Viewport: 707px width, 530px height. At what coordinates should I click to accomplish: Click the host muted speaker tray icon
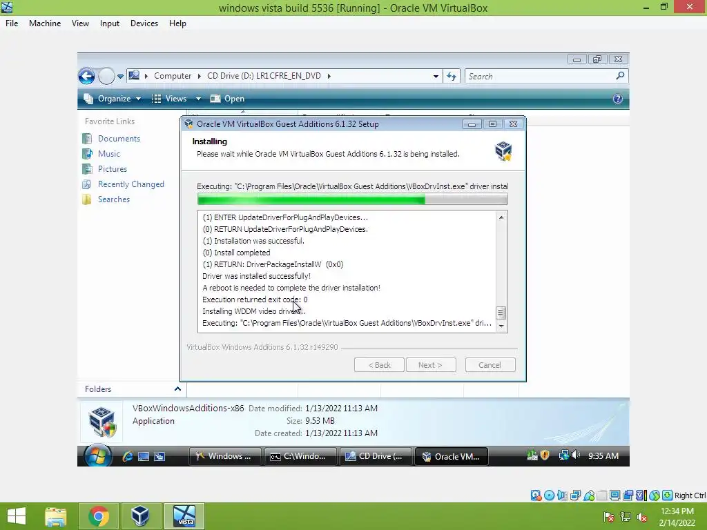pos(642,517)
